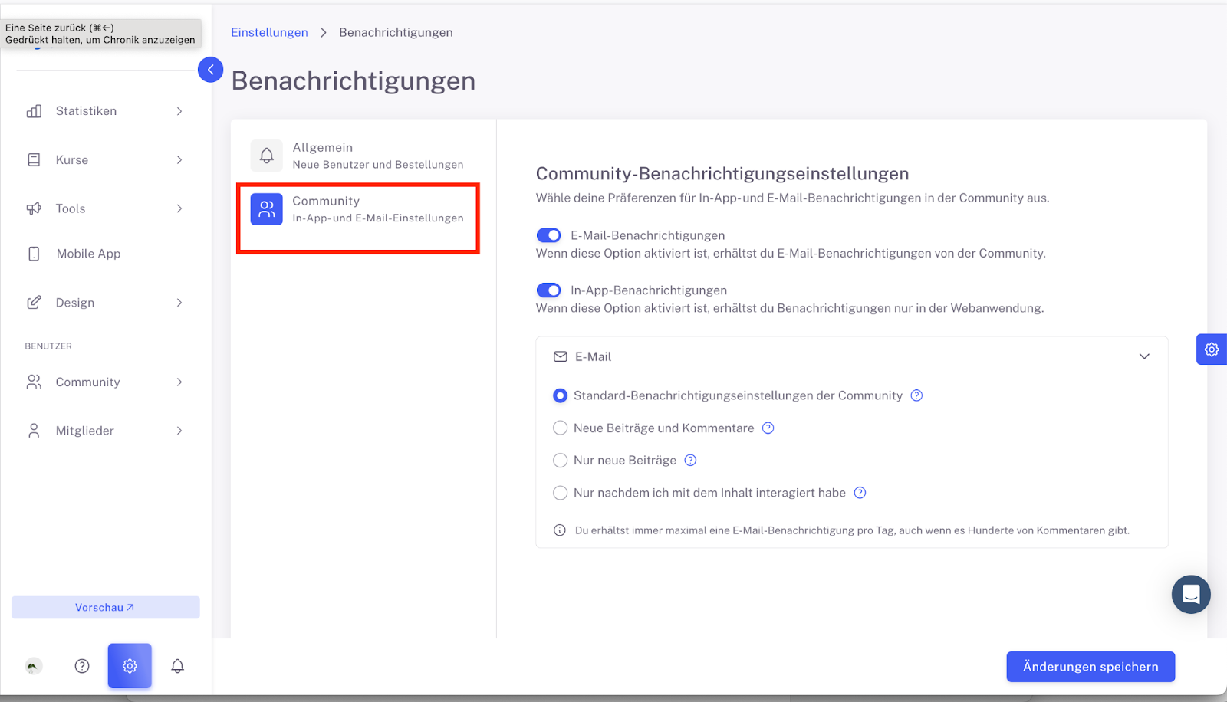Click the blue Community tab icon
This screenshot has width=1227, height=702.
pyautogui.click(x=266, y=209)
